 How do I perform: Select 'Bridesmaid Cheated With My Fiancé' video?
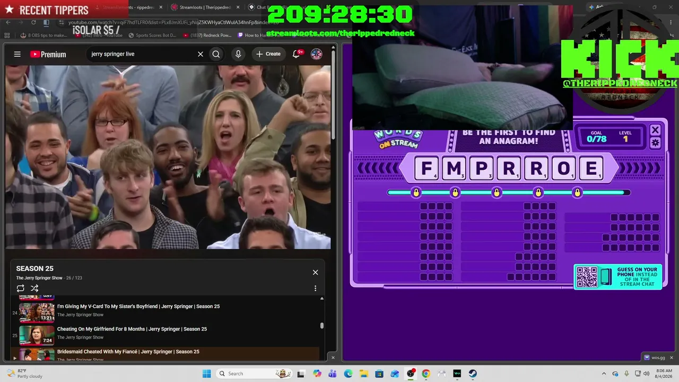click(x=128, y=352)
